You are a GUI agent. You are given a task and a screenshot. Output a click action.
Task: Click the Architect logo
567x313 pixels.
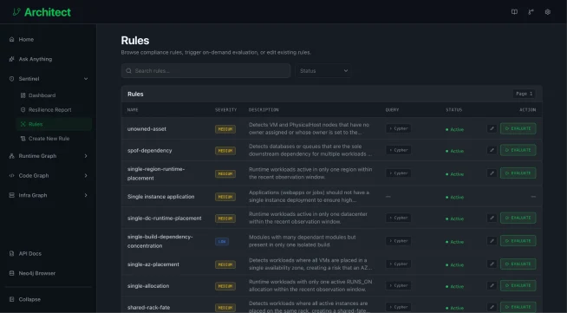(x=42, y=12)
